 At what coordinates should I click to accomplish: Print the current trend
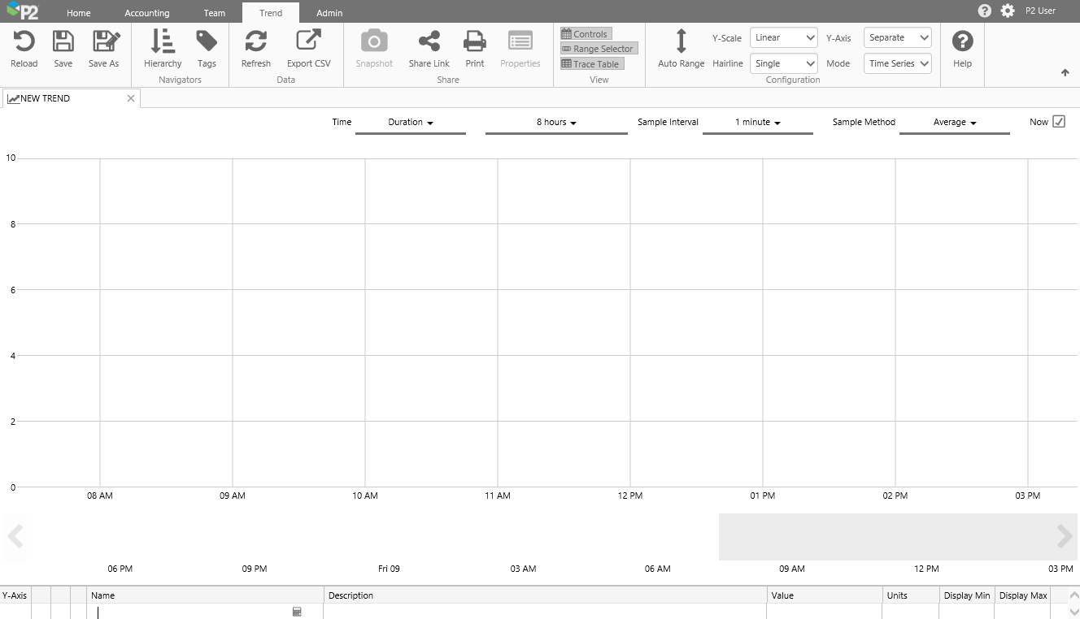point(474,42)
